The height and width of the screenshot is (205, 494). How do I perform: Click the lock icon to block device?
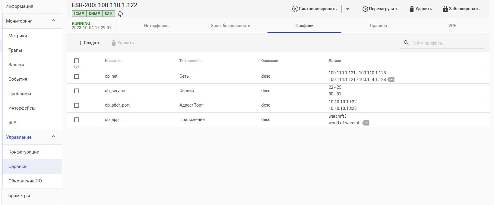[x=445, y=9]
